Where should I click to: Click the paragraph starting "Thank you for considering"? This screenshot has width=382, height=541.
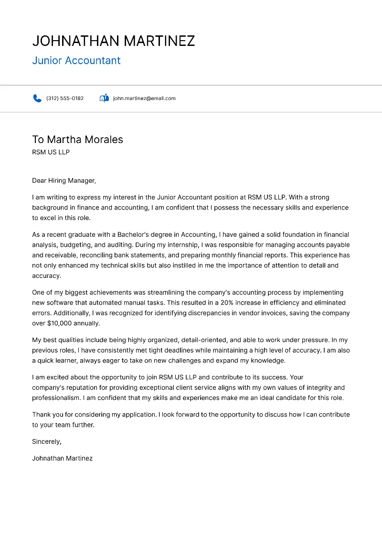(x=190, y=420)
